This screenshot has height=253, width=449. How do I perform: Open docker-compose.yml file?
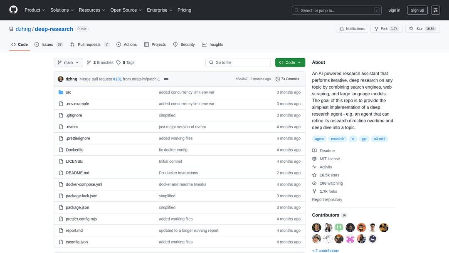[84, 184]
